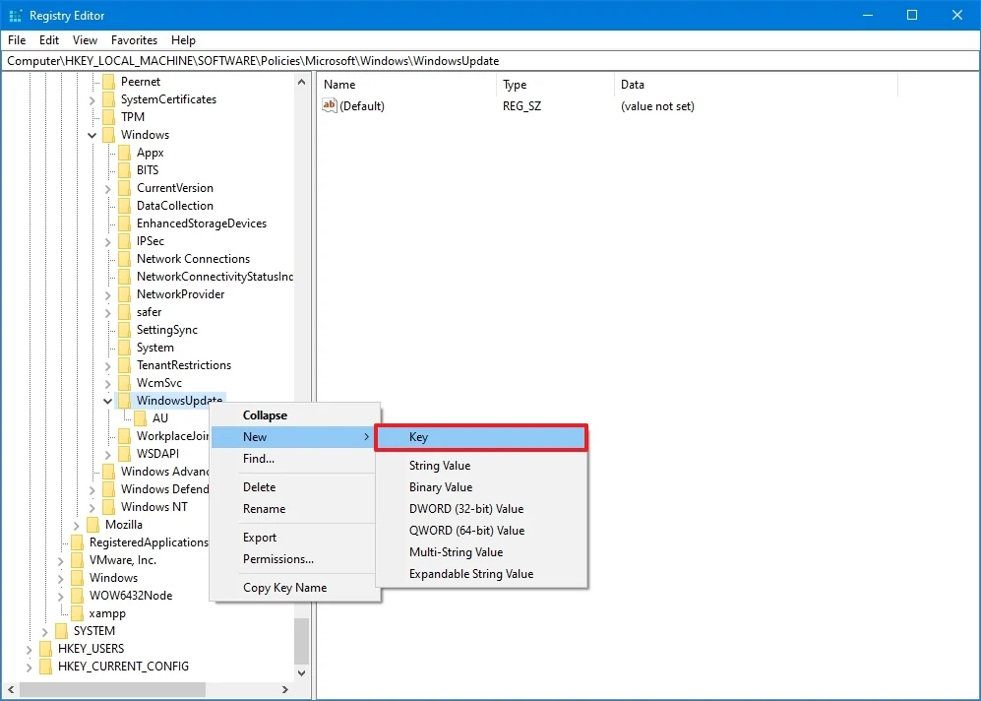Click the Network Connections folder icon
The width and height of the screenshot is (981, 701).
pos(125,259)
